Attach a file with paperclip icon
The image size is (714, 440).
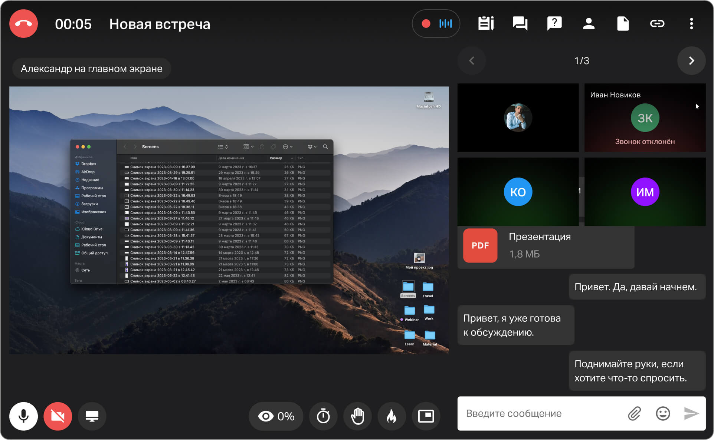[635, 413]
